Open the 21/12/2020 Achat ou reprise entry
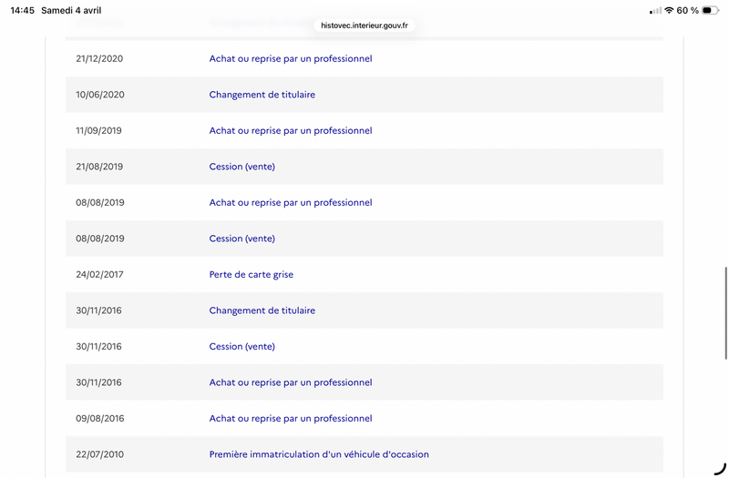This screenshot has width=729, height=478. click(x=290, y=59)
